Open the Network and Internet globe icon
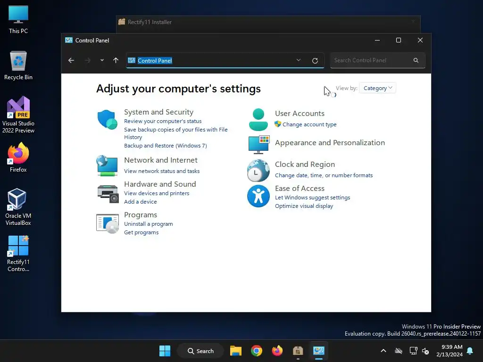The width and height of the screenshot is (483, 362). click(x=107, y=165)
